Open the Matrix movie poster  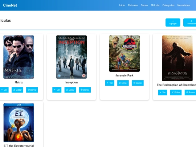pos(19,57)
